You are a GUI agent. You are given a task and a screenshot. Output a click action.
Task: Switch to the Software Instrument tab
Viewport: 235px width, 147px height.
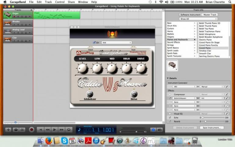[x=190, y=15]
